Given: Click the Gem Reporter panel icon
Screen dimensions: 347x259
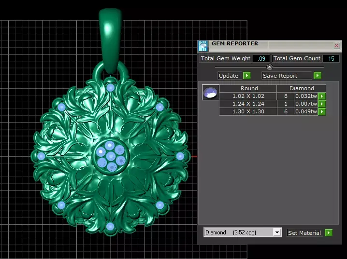Looking at the screenshot, I should click(202, 46).
